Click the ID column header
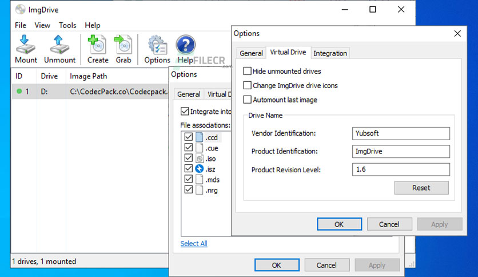Viewport: 478px width, 277px height. pos(24,76)
